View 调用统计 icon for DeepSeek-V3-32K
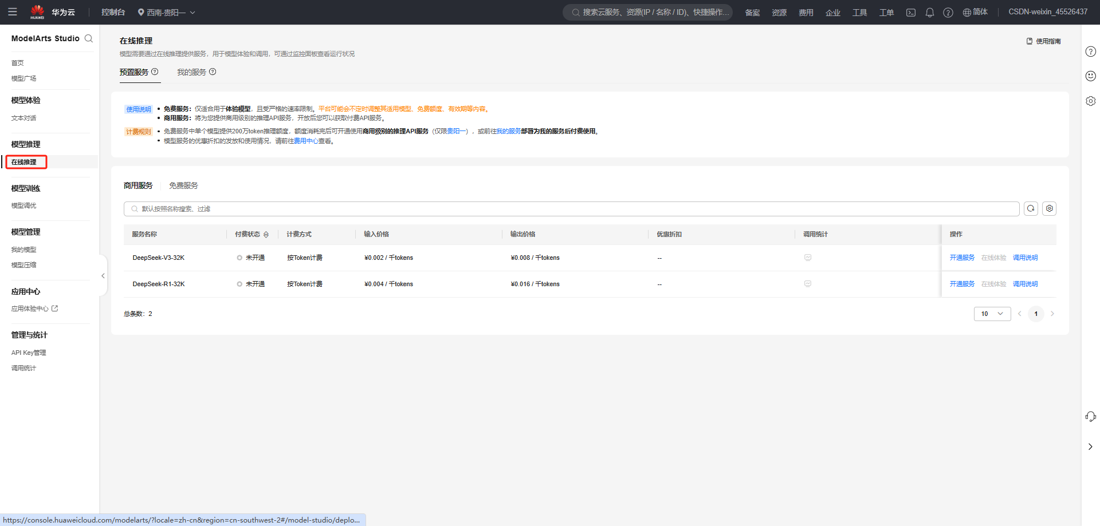The width and height of the screenshot is (1100, 526). click(x=808, y=258)
